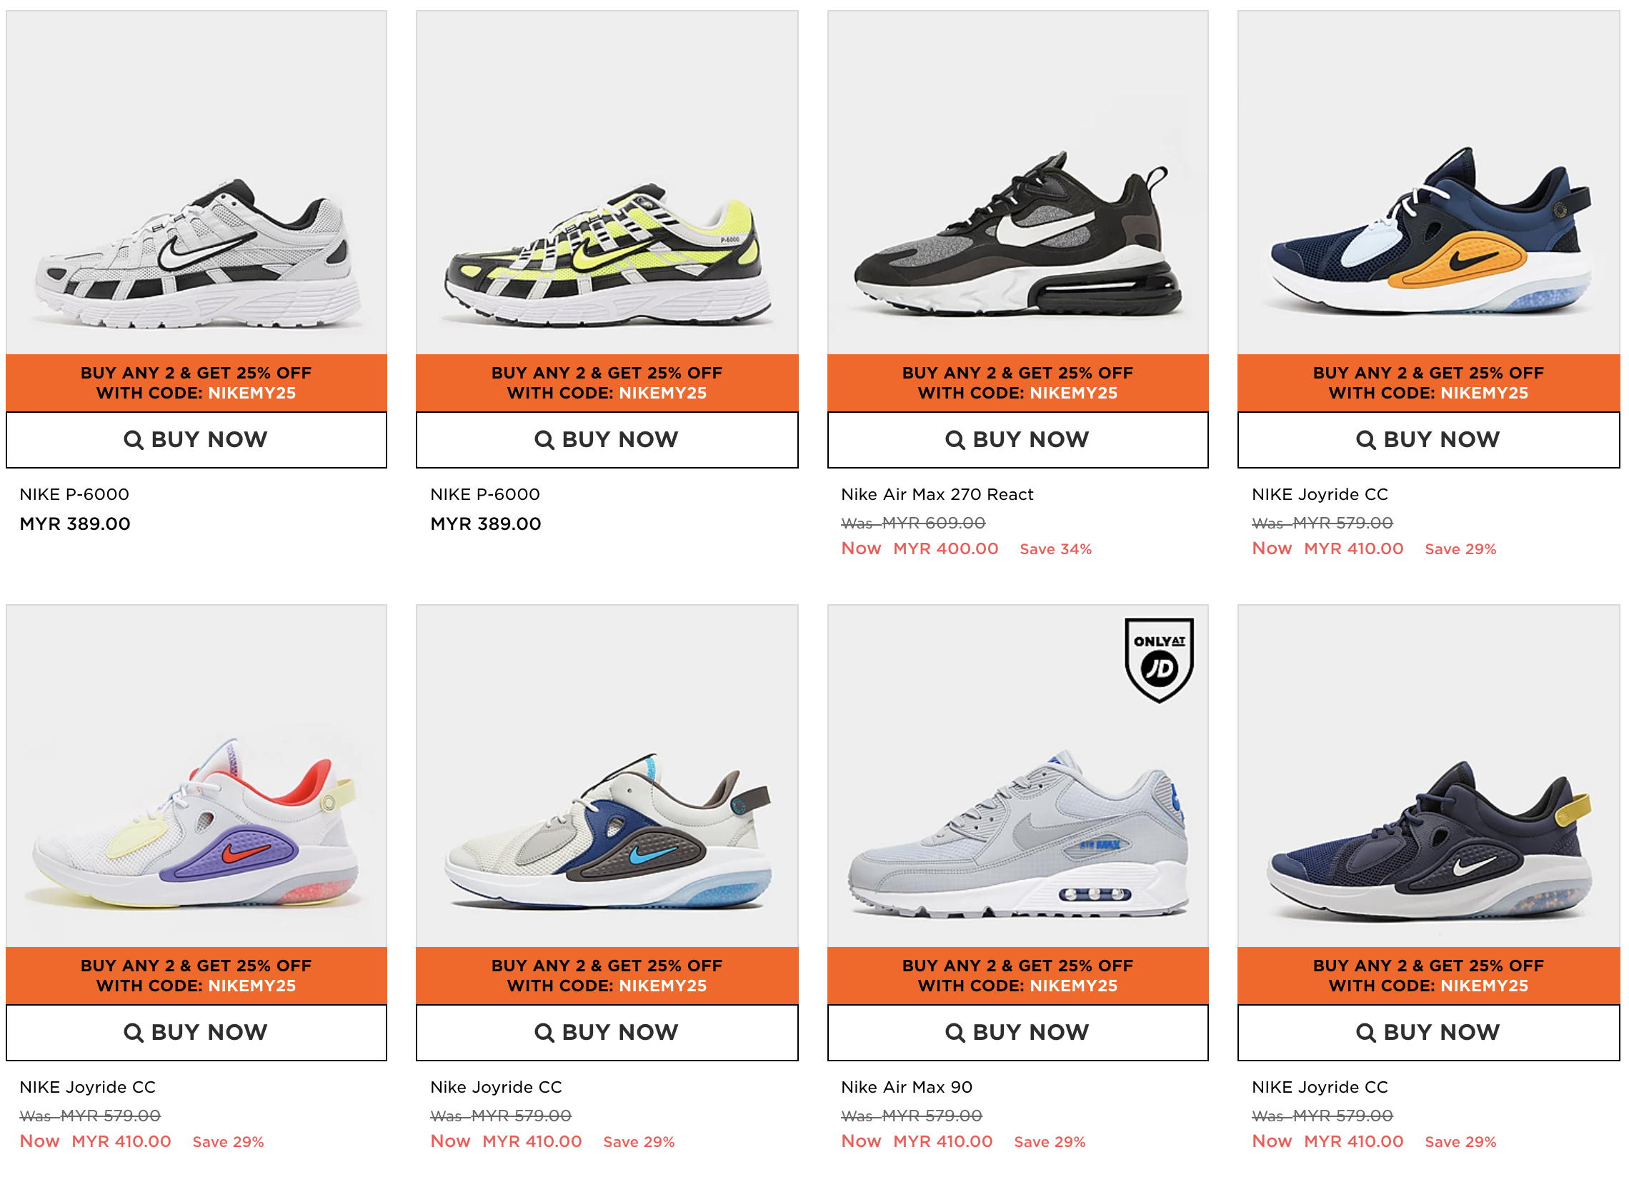Image resolution: width=1629 pixels, height=1187 pixels.
Task: Click the NIKE P-6000 title under the white shoe
Action: tap(74, 494)
